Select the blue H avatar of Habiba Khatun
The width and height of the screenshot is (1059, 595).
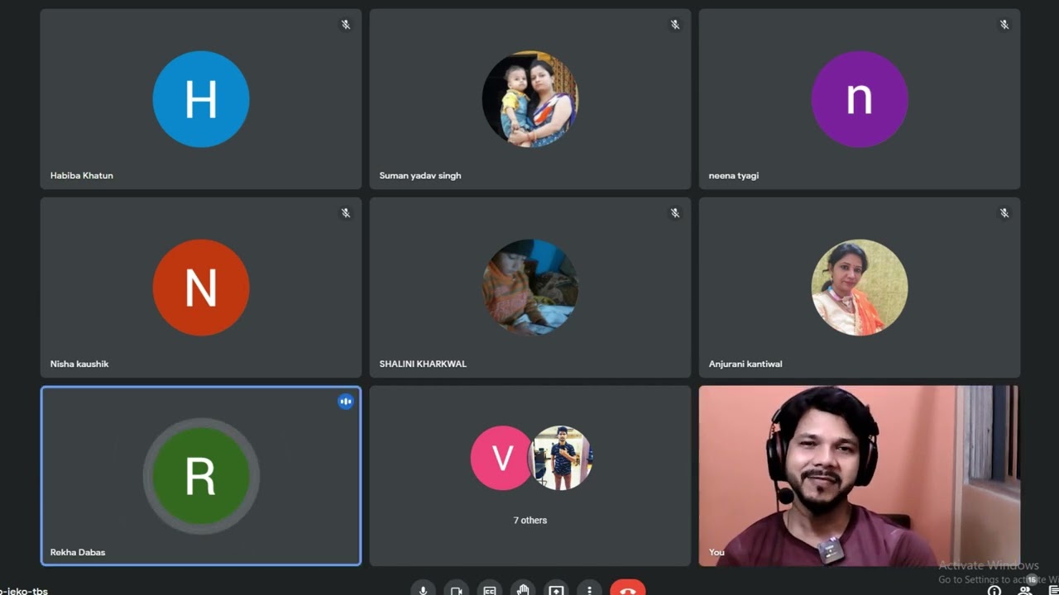[201, 99]
